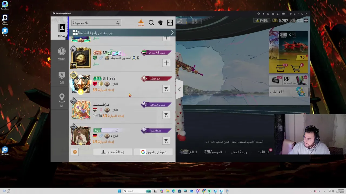The width and height of the screenshot is (346, 194).
Task: Open the Windows Start button
Action: point(119,191)
